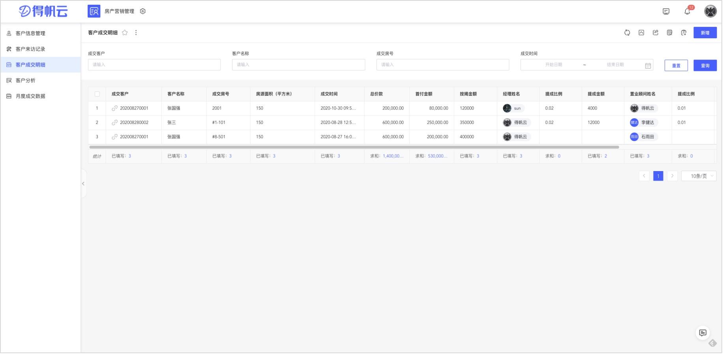Go to next page arrow

pyautogui.click(x=672, y=176)
